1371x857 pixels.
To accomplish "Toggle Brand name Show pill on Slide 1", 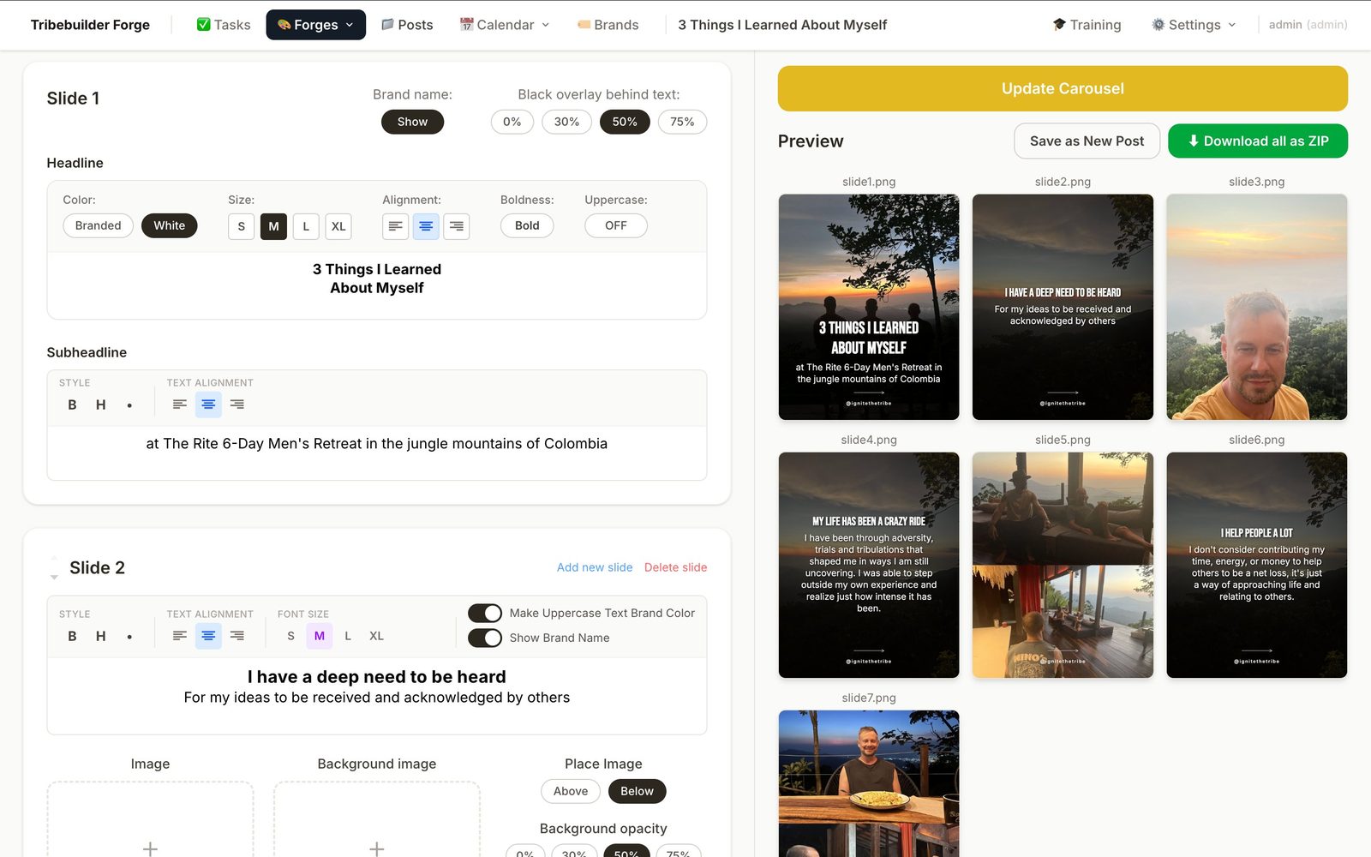I will [x=412, y=122].
